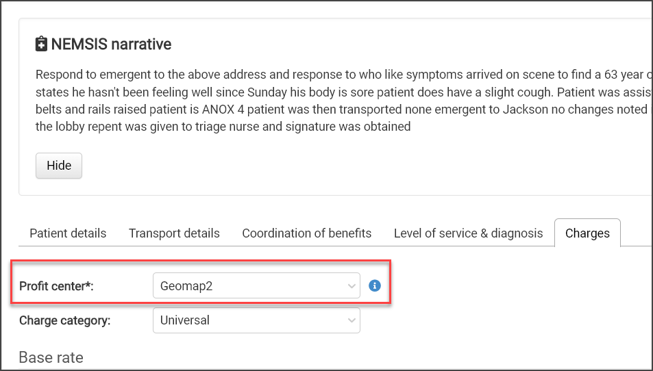This screenshot has height=371, width=653.
Task: Click the chevron arrow of Profit center combo box
Action: [x=352, y=286]
